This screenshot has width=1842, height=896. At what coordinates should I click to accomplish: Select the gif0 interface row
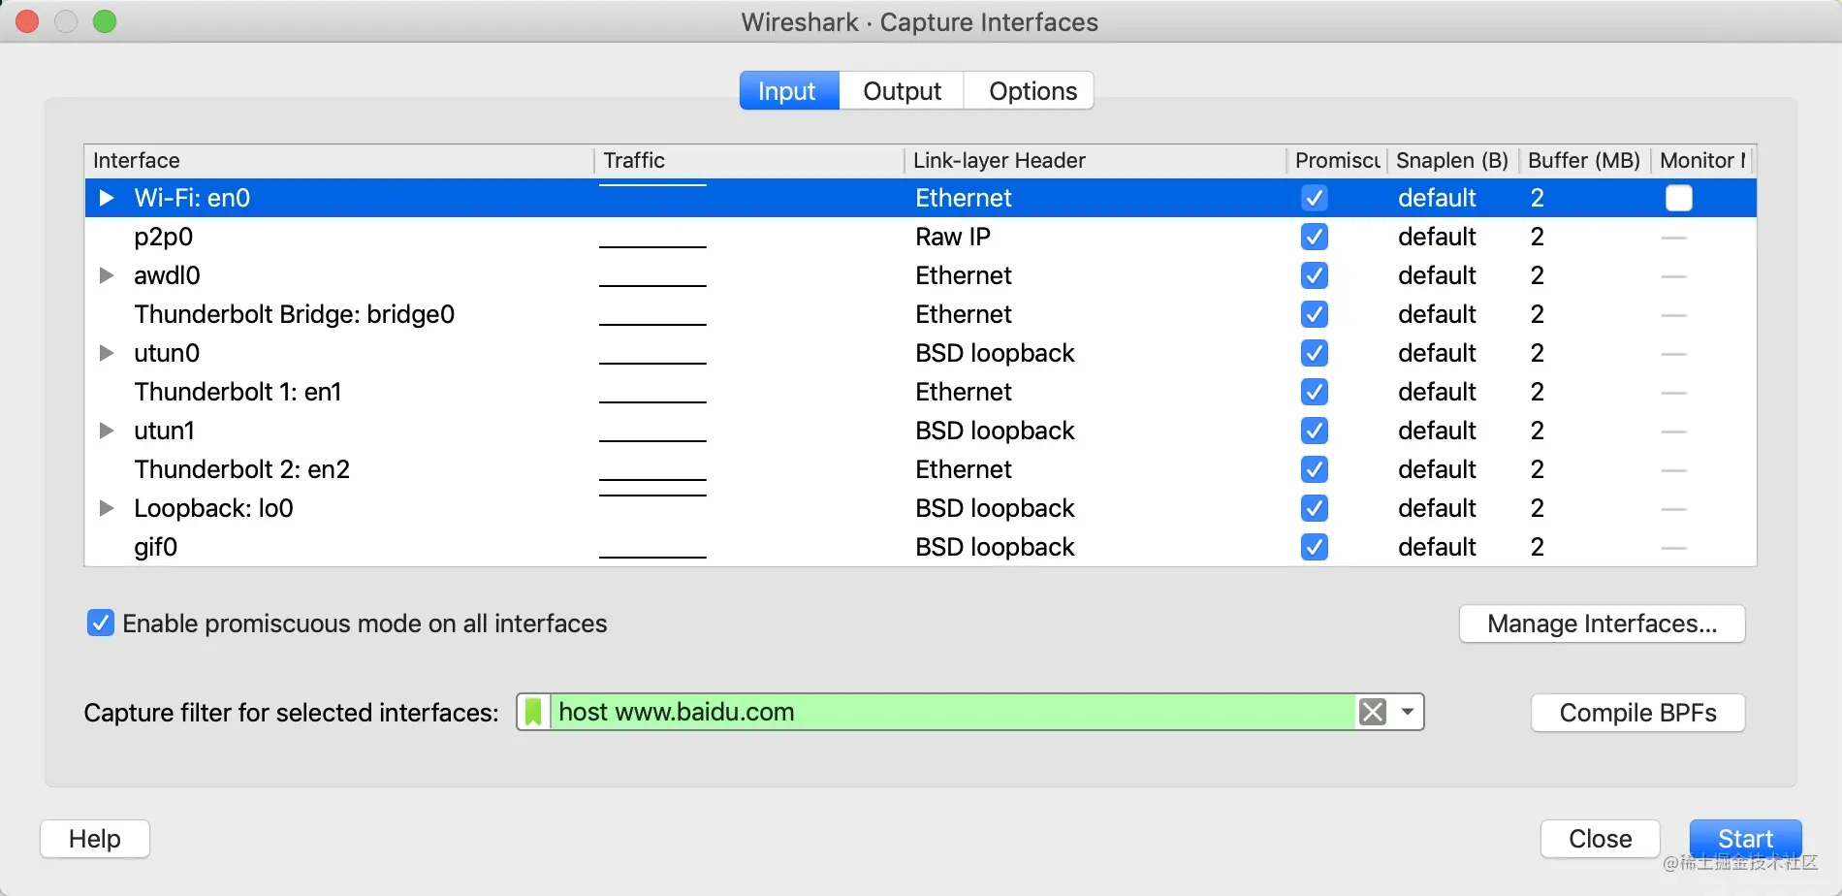[x=921, y=547]
